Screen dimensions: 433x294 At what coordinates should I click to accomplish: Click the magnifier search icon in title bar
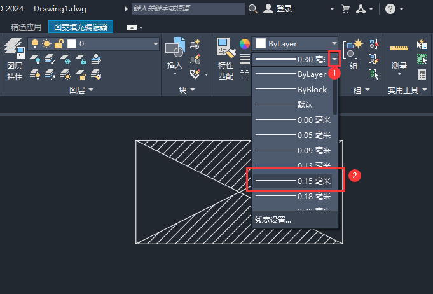point(252,9)
